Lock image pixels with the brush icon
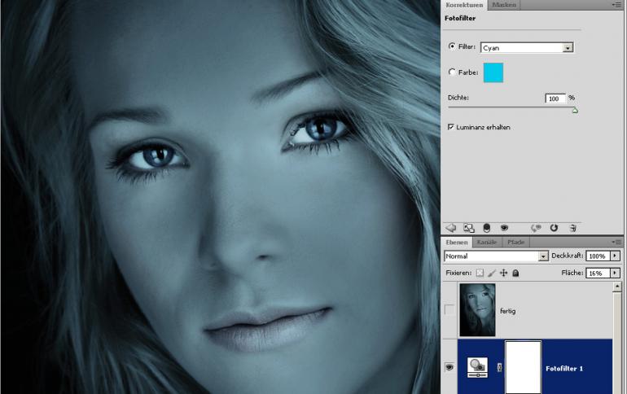Screen dimensions: 627x394 (492, 273)
